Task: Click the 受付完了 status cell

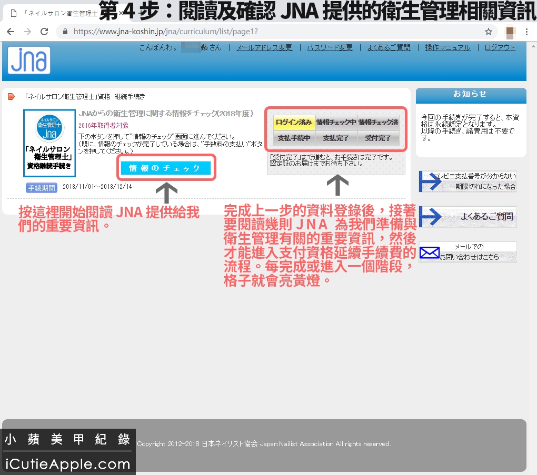Action: [x=378, y=138]
